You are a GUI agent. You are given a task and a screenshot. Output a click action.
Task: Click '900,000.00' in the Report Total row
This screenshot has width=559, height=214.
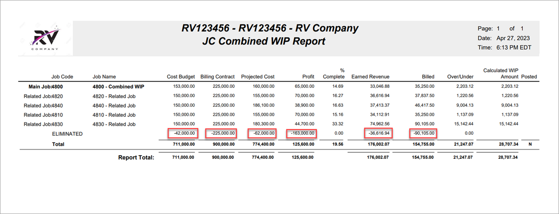coord(224,157)
